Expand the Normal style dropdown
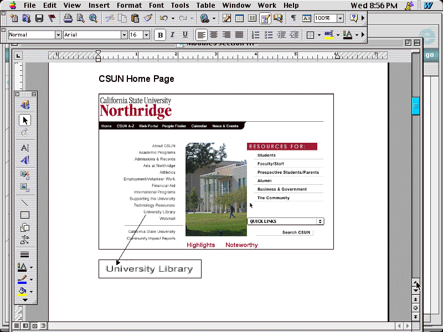This screenshot has width=443, height=332. [x=58, y=35]
